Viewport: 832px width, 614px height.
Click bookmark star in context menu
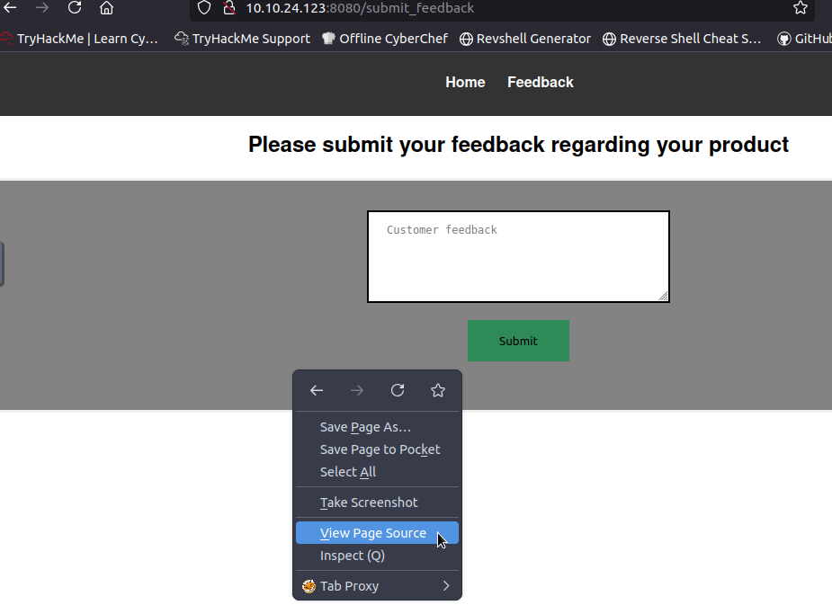[x=438, y=391]
